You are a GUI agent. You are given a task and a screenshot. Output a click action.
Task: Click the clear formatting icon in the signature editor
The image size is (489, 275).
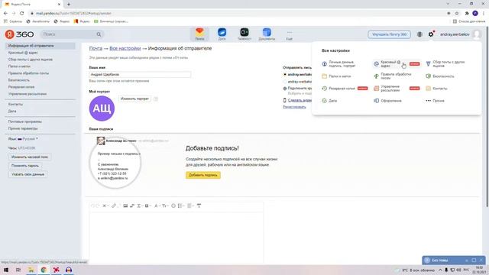tap(199, 205)
